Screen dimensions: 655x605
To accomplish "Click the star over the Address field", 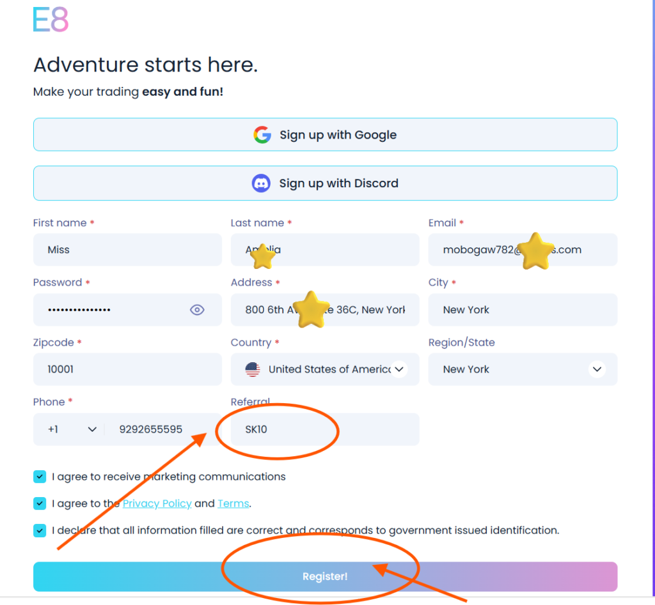I will coord(310,309).
